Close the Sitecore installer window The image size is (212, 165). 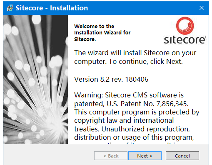[x=202, y=8]
